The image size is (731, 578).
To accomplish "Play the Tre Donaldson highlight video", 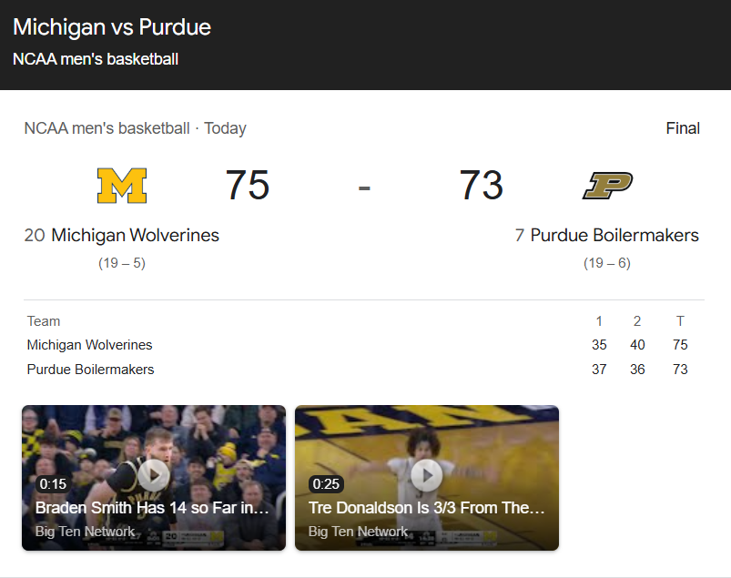I will [x=427, y=475].
